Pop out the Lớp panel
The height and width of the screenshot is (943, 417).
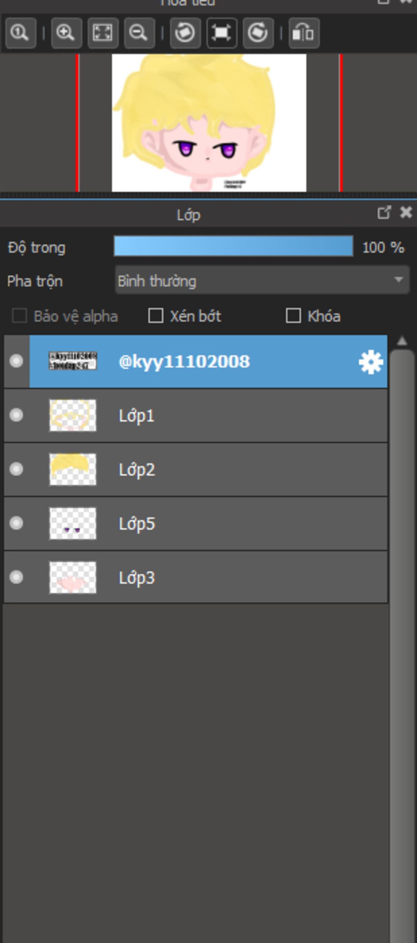click(384, 212)
